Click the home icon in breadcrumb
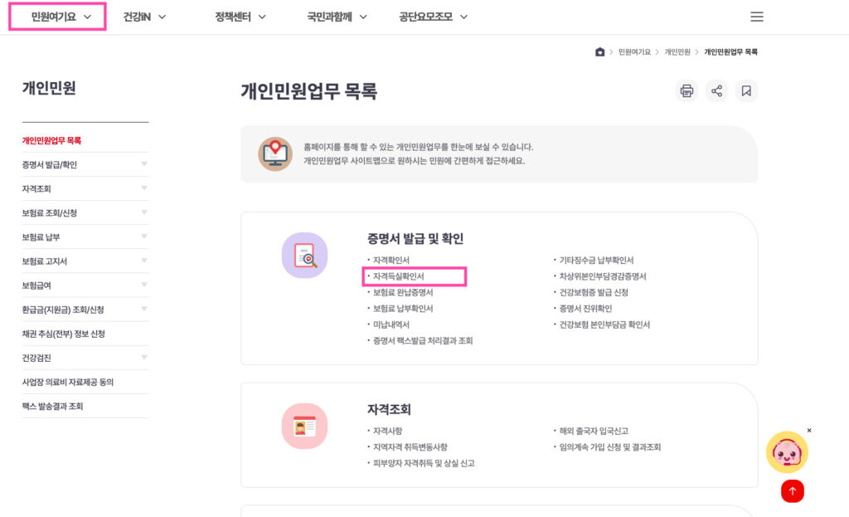Image resolution: width=849 pixels, height=517 pixels. click(x=599, y=52)
